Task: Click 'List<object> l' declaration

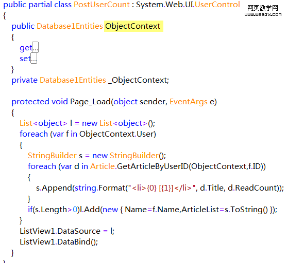Action: (46, 123)
